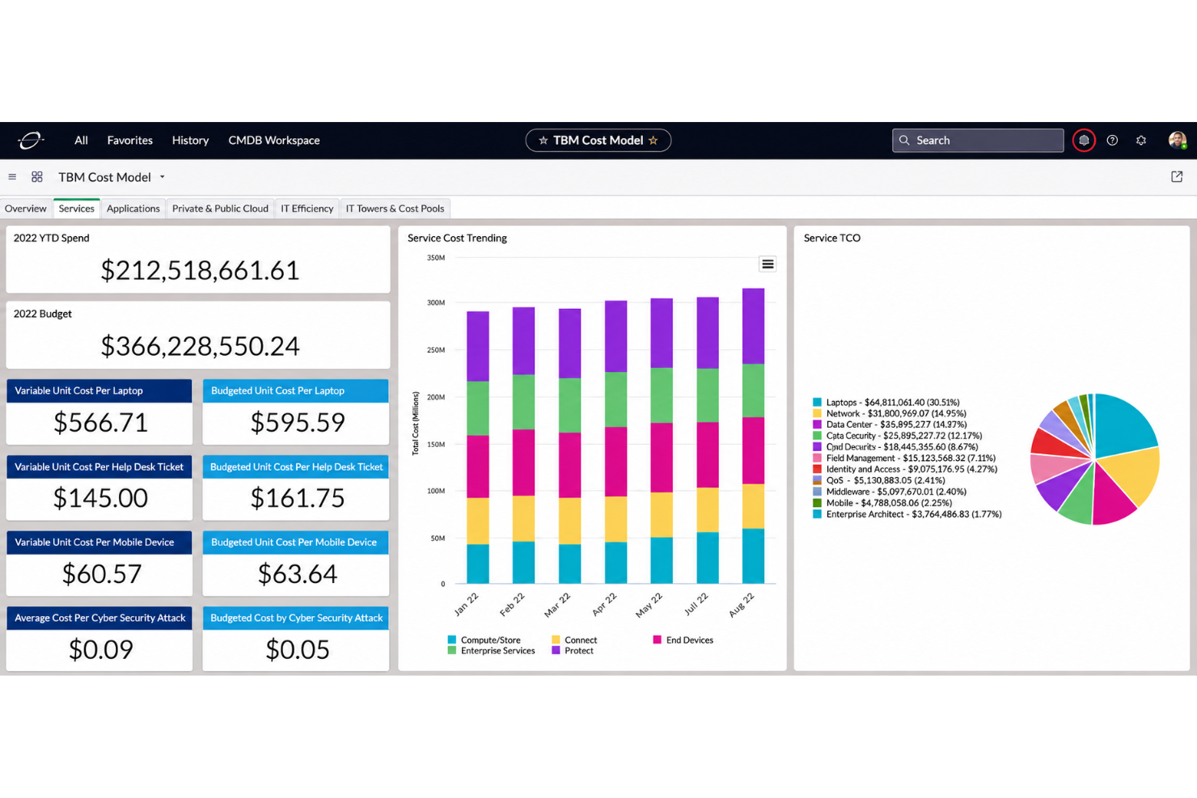Toggle the End Devices legend series
Screen dimensions: 1197x798
pyautogui.click(x=683, y=640)
